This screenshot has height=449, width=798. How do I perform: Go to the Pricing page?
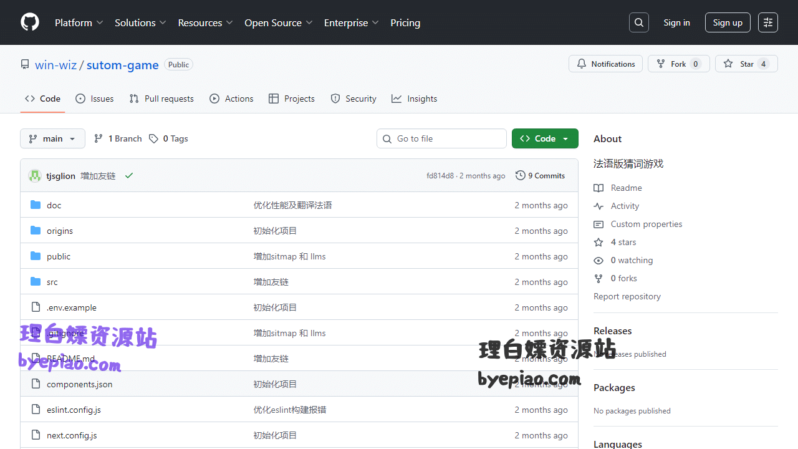405,22
